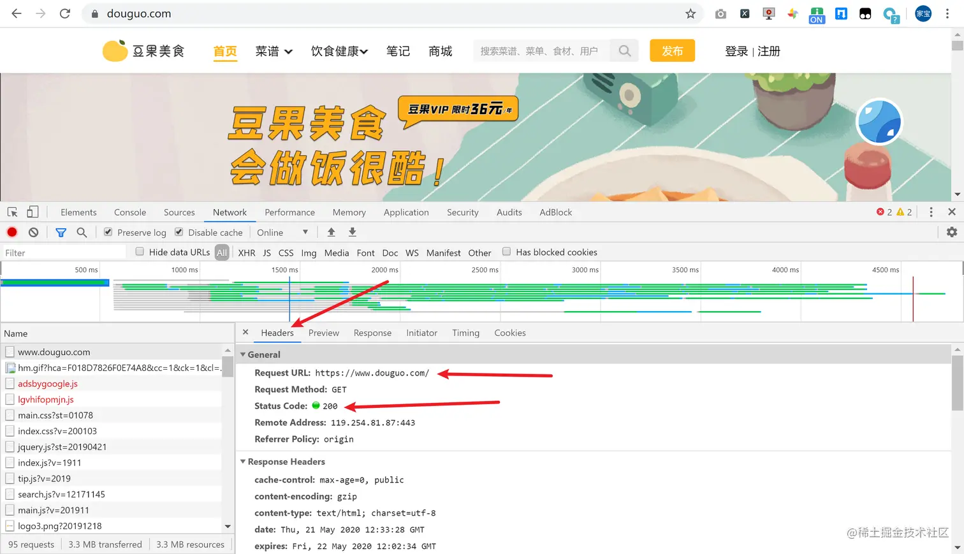Activate DevTools inspect element picker

click(13, 212)
